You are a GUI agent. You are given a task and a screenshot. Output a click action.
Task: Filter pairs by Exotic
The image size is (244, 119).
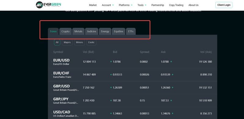[x=91, y=42]
